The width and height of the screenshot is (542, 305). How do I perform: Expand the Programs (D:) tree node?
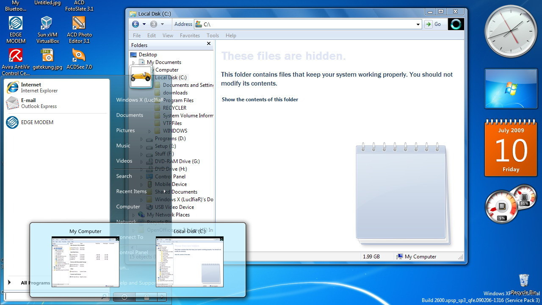click(141, 139)
